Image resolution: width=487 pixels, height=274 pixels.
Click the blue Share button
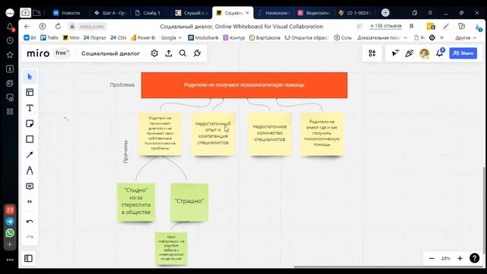coord(463,53)
